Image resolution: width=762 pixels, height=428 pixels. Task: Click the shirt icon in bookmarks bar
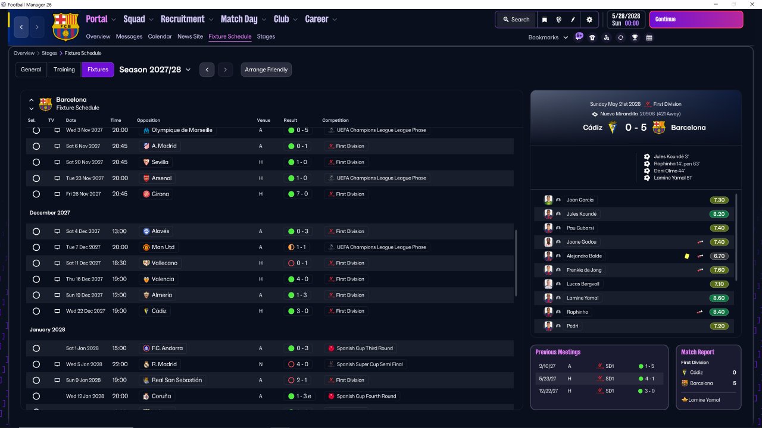592,37
